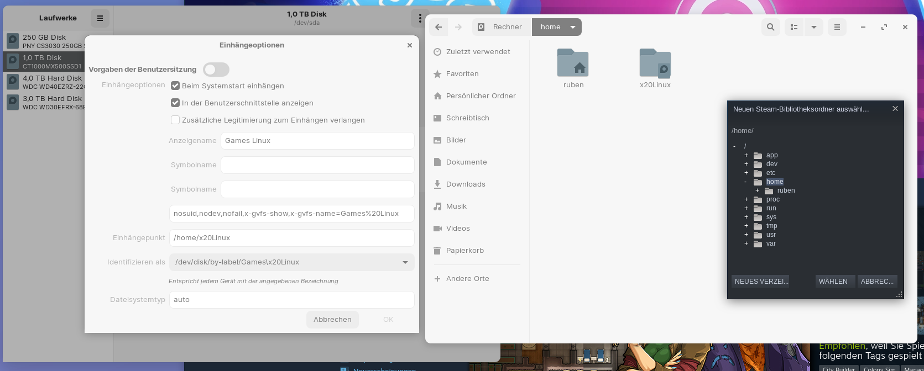Screen dimensions: 924x371
Task: Select the run folder in Steam tree
Action: pyautogui.click(x=771, y=208)
